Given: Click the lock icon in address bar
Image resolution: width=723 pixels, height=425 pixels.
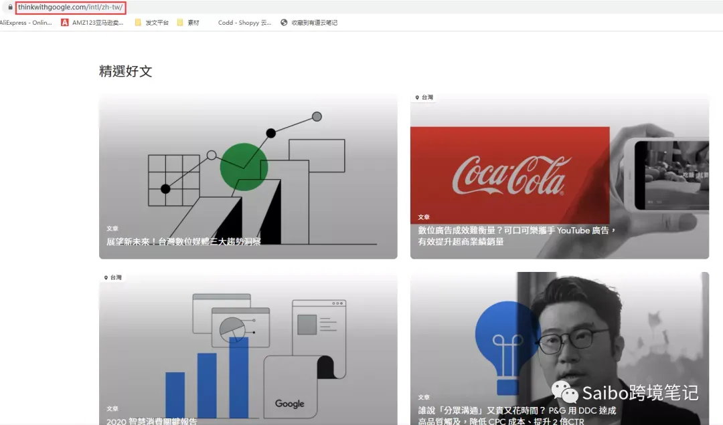Looking at the screenshot, I should (10, 7).
